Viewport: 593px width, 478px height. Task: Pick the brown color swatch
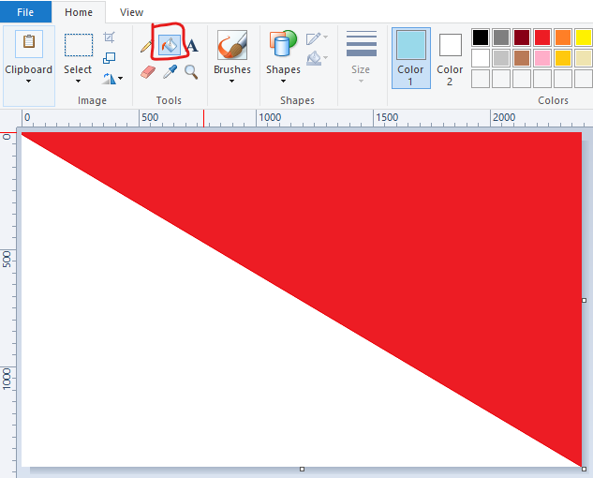(x=522, y=58)
